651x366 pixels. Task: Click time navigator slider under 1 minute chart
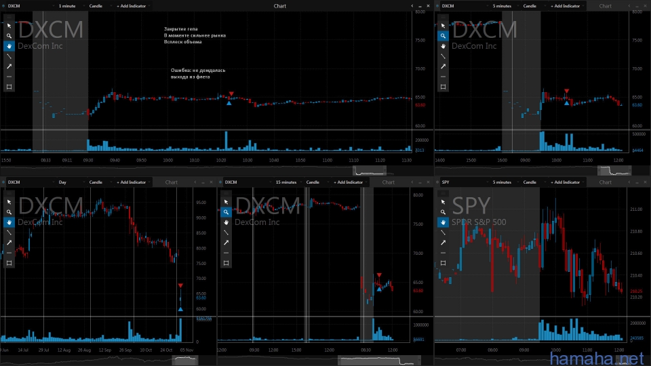(x=370, y=170)
